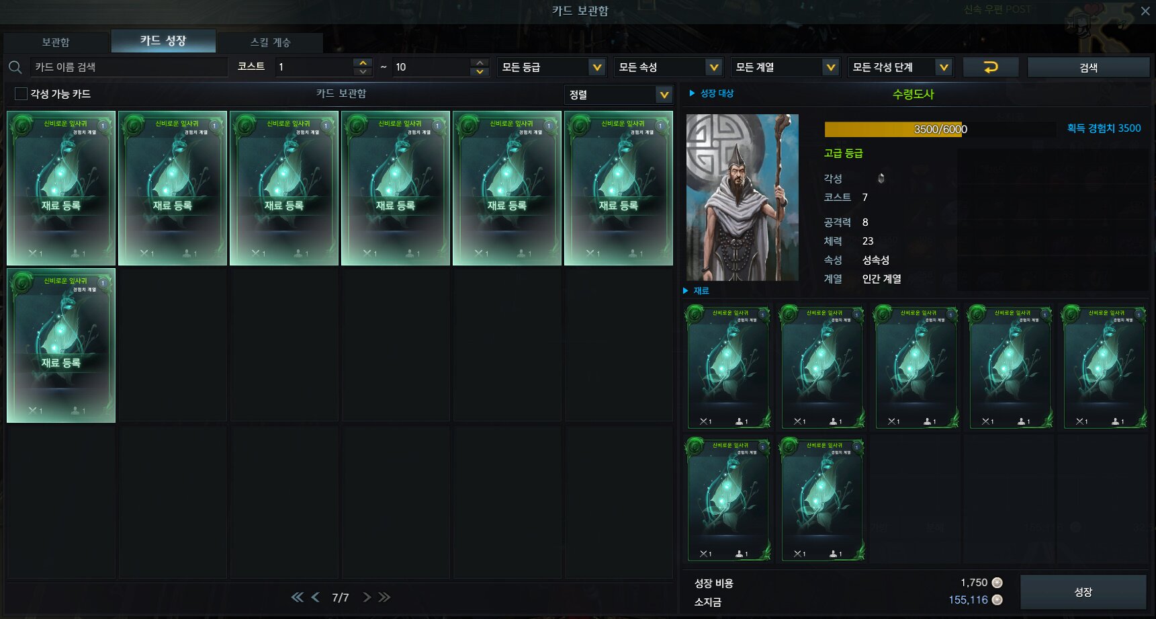Screen dimensions: 1156x619
Task: Jump to last page with the double-right arrow
Action: (x=384, y=597)
